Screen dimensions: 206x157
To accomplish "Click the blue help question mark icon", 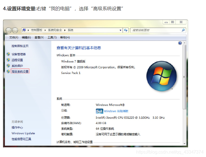I will coord(180,43).
